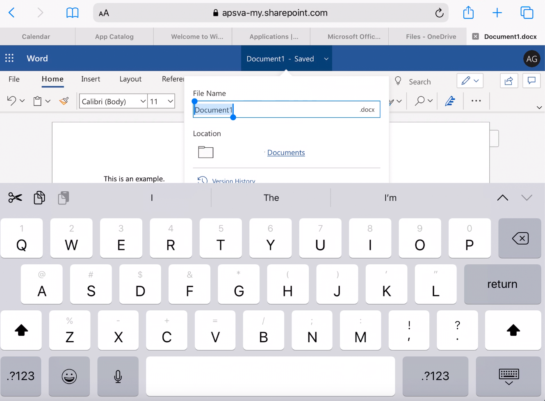Screen dimensions: 545x401
Task: Switch to the App Catalog tab
Action: 114,37
